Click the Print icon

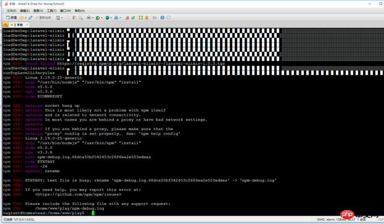click(89, 18)
